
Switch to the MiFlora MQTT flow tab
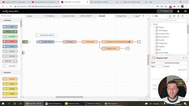pos(87,16)
